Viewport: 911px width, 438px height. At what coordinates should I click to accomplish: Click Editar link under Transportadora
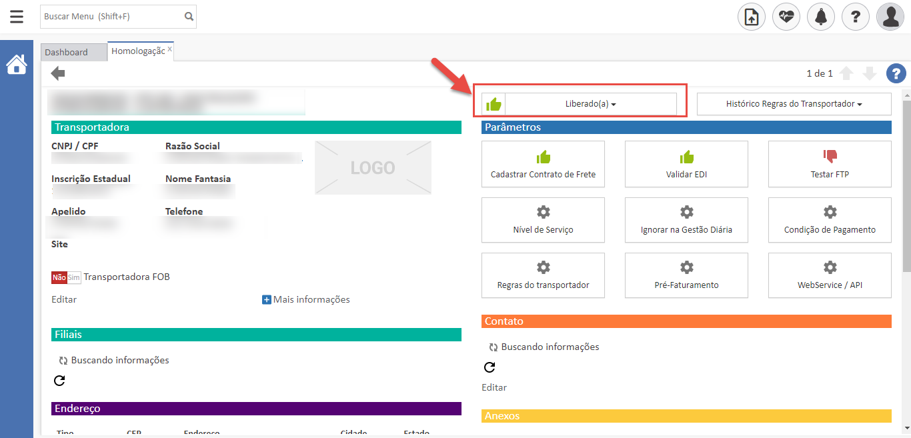click(x=64, y=299)
